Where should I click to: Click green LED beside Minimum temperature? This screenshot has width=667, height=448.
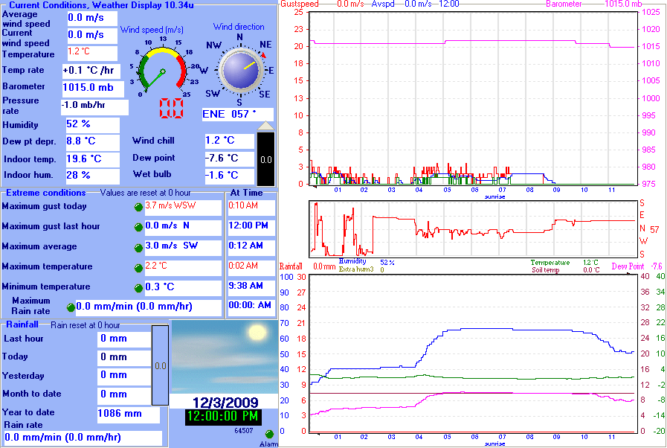[138, 287]
